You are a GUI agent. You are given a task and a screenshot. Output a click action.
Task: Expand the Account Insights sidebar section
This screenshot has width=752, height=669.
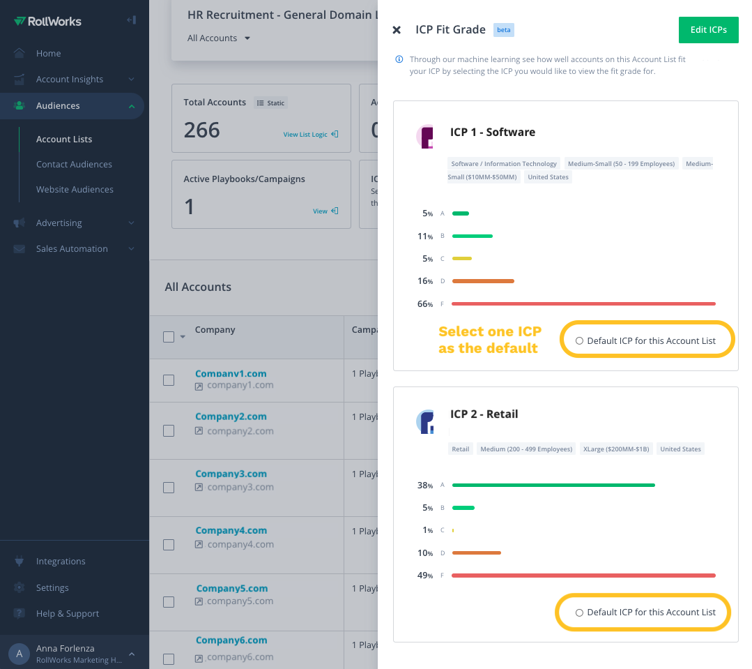[x=131, y=79]
